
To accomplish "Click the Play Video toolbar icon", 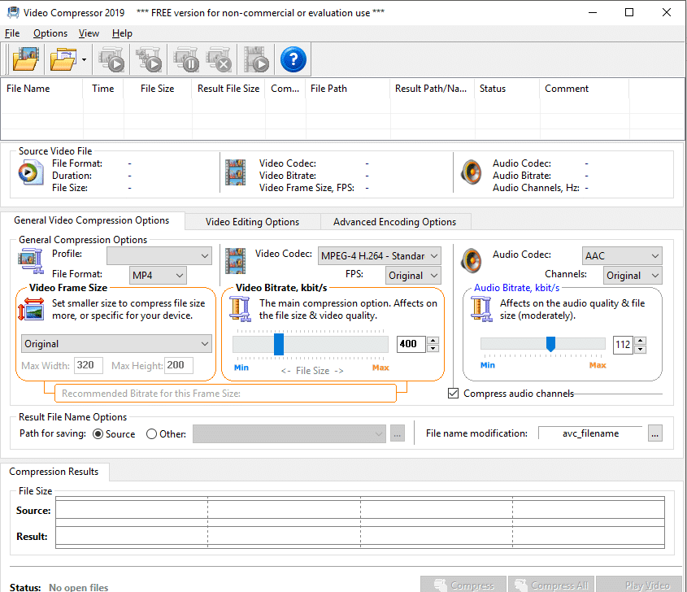I will (256, 59).
